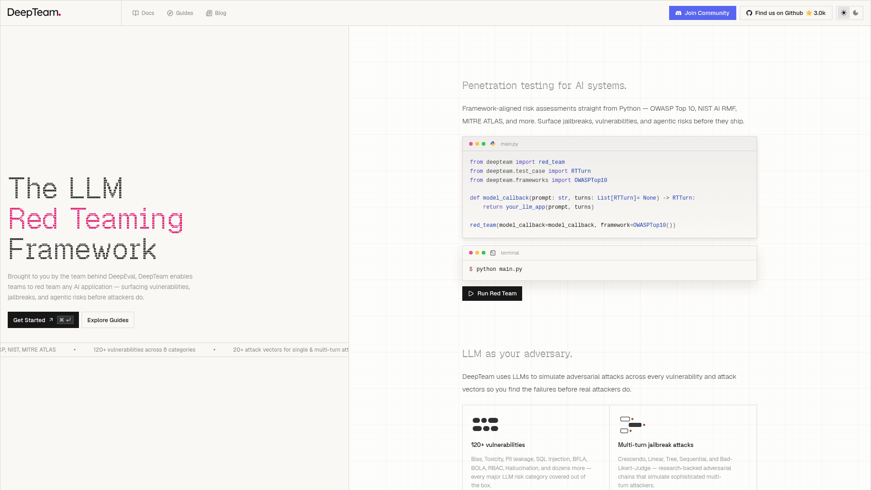
Task: Open the Guides menu item
Action: pyautogui.click(x=180, y=13)
